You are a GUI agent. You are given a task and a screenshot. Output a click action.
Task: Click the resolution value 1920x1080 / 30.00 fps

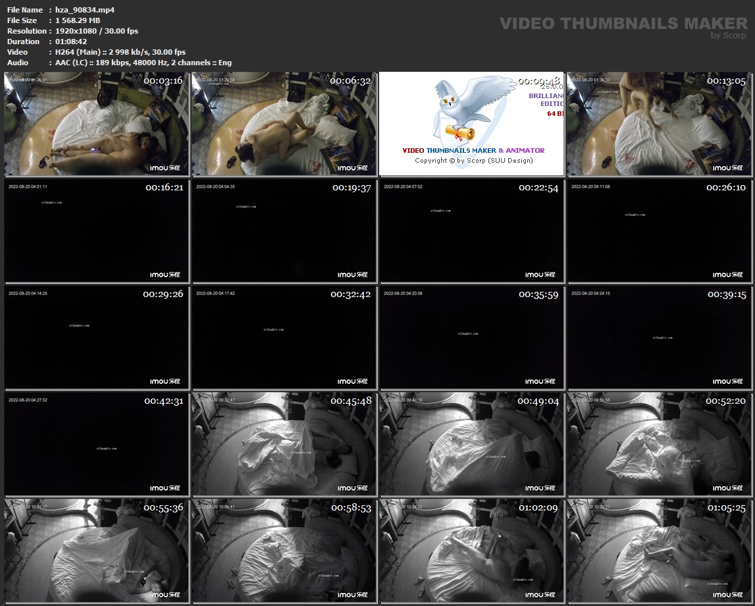[x=97, y=31]
